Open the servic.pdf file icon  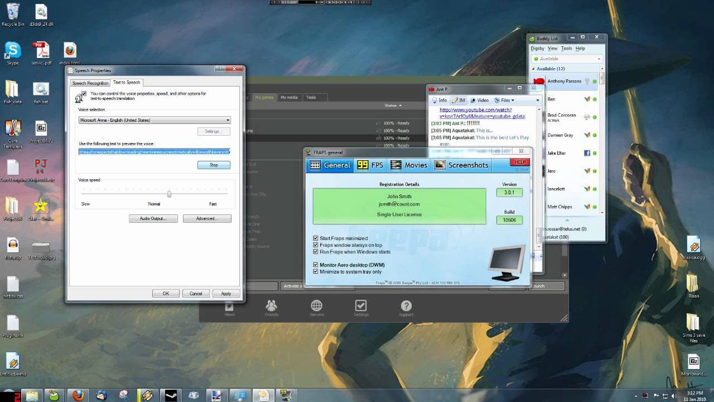[x=41, y=54]
